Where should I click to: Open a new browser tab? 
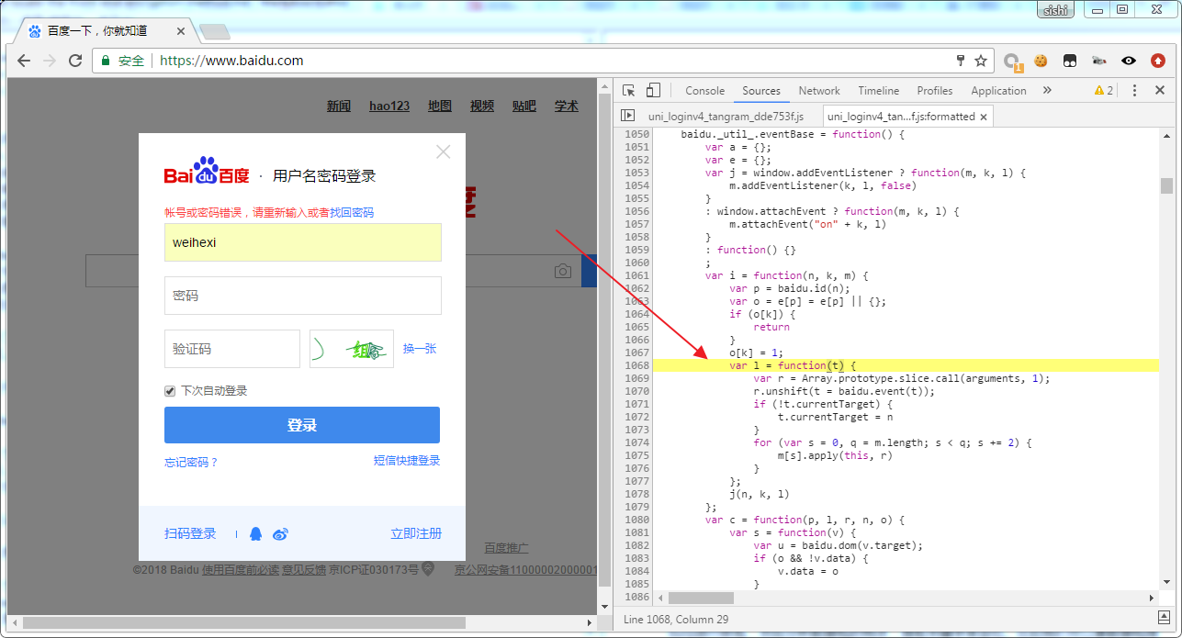(213, 31)
